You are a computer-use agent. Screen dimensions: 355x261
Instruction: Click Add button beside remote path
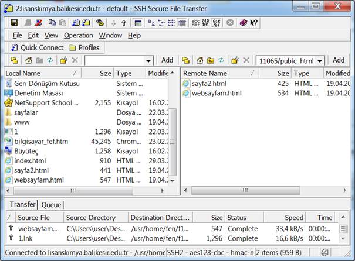pos(339,60)
